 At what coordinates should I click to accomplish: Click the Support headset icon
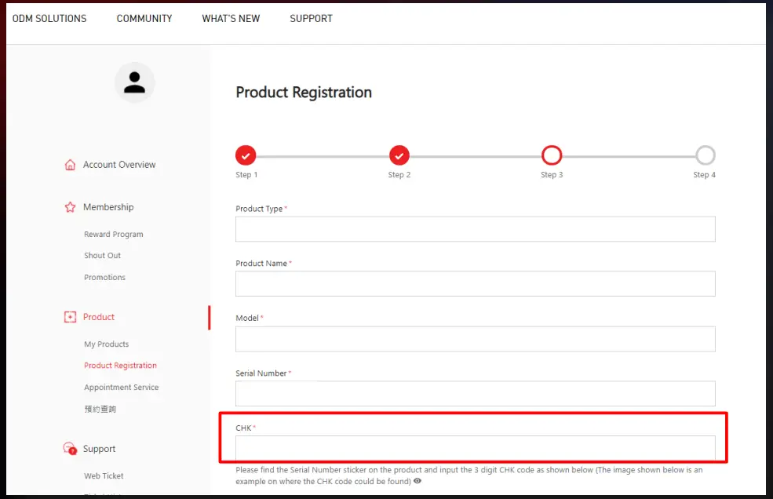pos(70,449)
